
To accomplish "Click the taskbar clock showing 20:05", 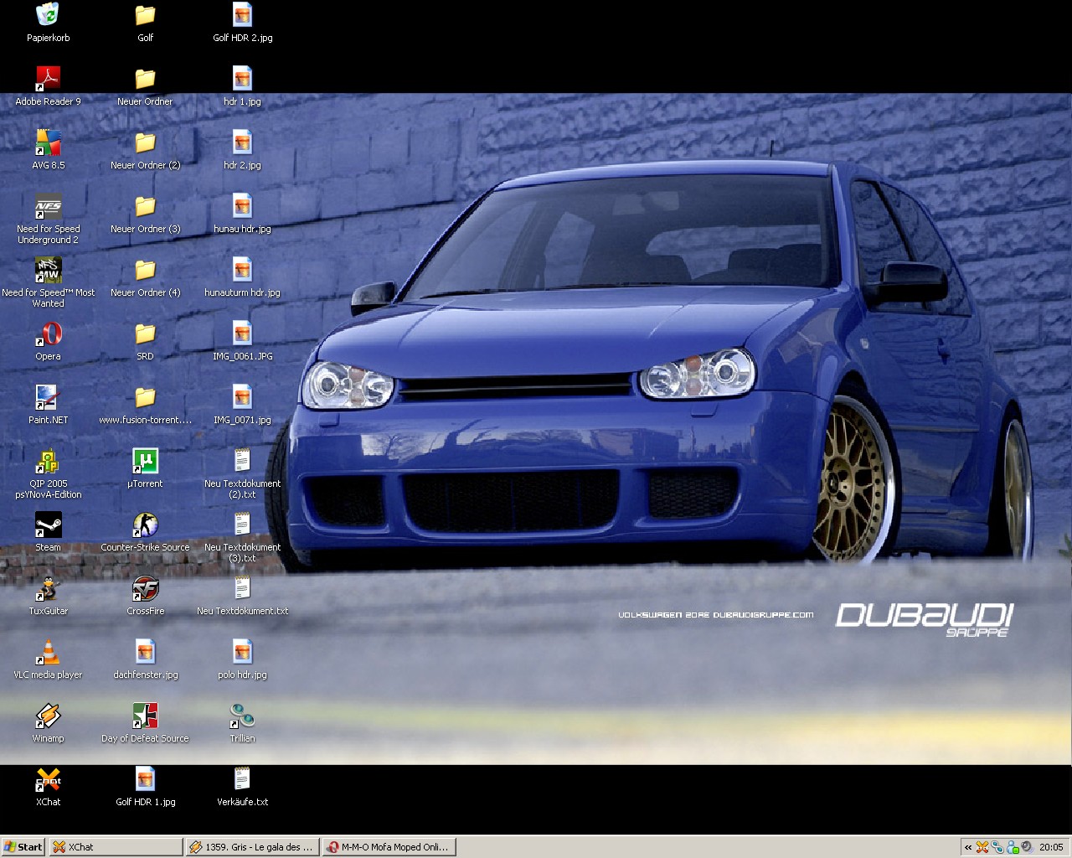I will tap(1051, 847).
